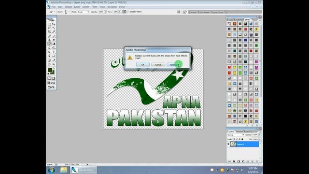309x174 pixels.
Task: Click the Delete layer trash icon
Action: [x=257, y=161]
